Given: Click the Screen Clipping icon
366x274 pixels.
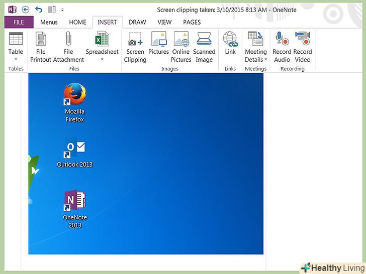Looking at the screenshot, I should click(135, 47).
